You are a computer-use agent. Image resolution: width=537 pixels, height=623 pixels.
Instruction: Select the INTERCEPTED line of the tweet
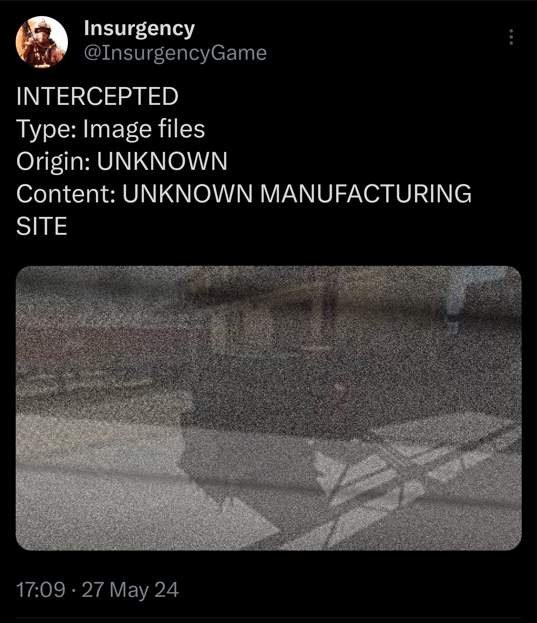(x=97, y=96)
